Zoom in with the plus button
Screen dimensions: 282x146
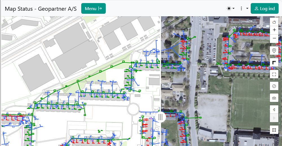point(274,30)
